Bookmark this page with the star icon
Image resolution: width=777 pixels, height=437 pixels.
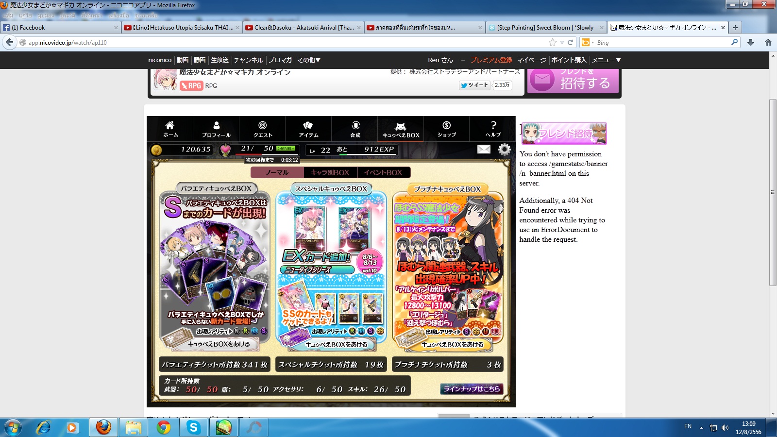552,42
